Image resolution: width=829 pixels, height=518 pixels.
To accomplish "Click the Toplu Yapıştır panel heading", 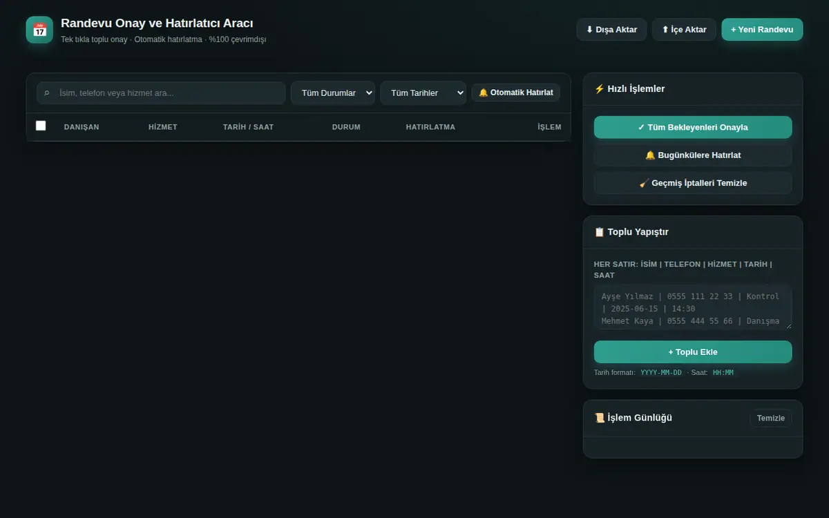I will [631, 232].
